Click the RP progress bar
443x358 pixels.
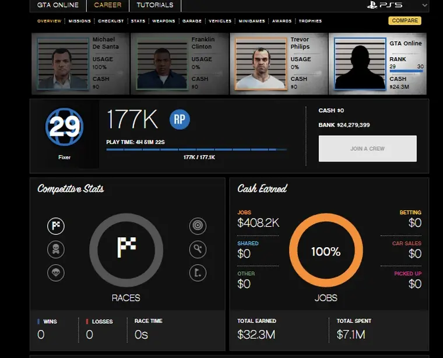[x=196, y=150]
